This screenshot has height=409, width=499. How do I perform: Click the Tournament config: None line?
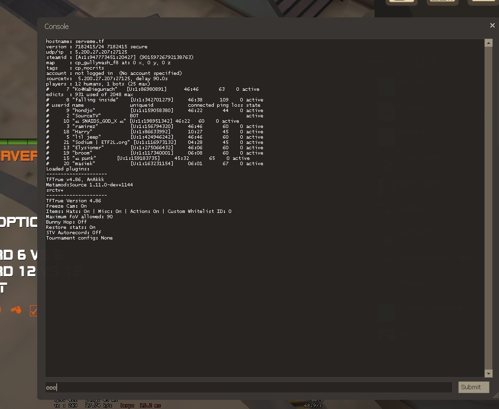pyautogui.click(x=79, y=238)
